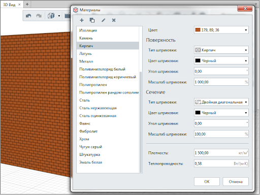Viewport: 260px width, 195px height.
Task: Edit Плотность value 1 500,00
Action: pyautogui.click(x=221, y=153)
